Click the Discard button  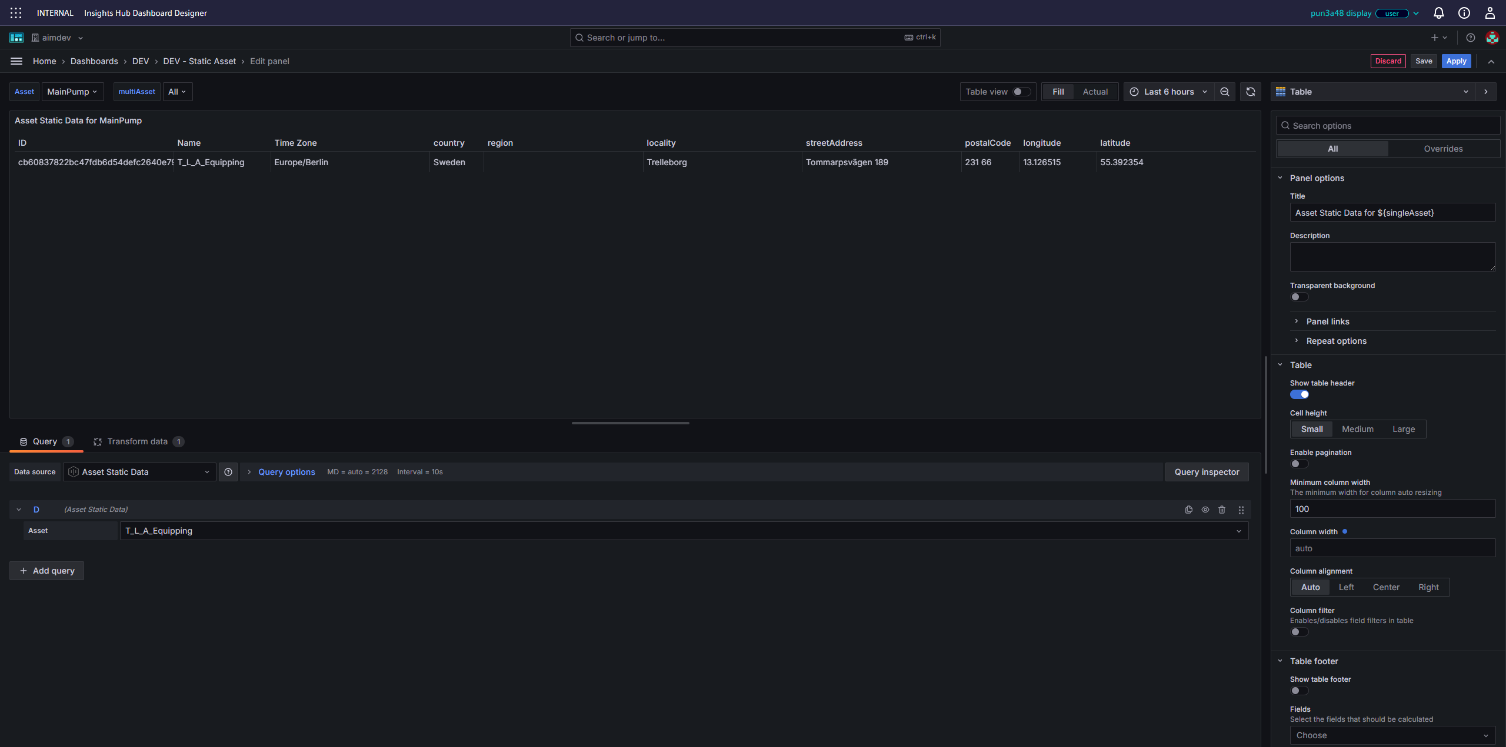(1388, 61)
